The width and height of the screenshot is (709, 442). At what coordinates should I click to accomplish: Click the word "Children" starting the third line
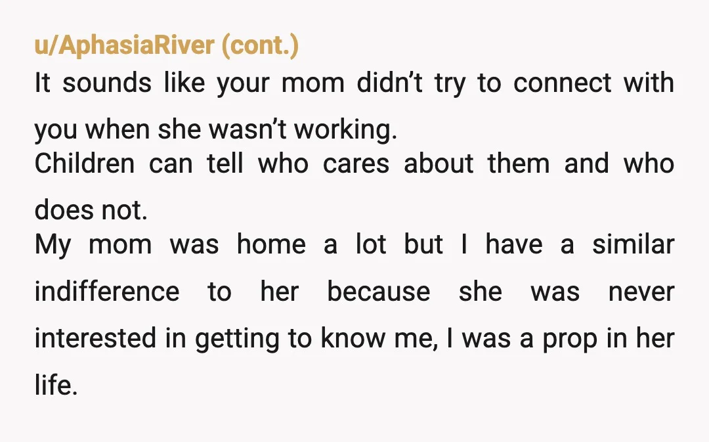tap(85, 164)
